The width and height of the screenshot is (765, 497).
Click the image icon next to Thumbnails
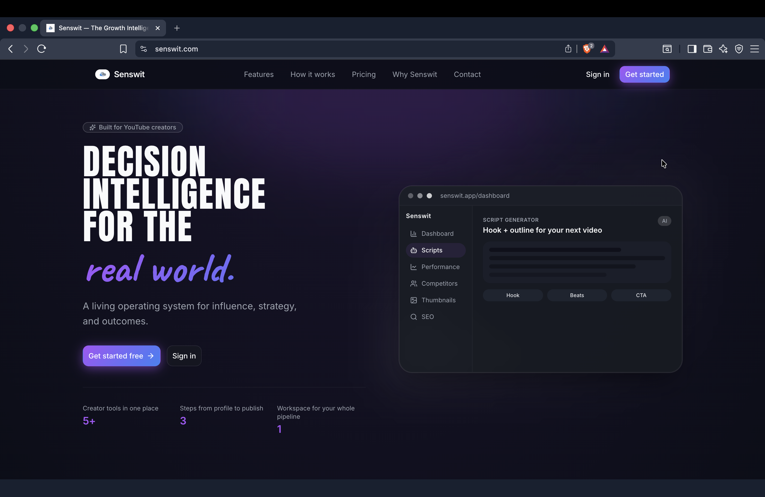(x=414, y=300)
